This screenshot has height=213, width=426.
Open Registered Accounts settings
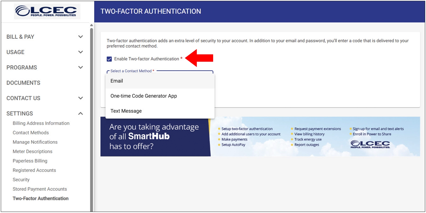point(34,170)
